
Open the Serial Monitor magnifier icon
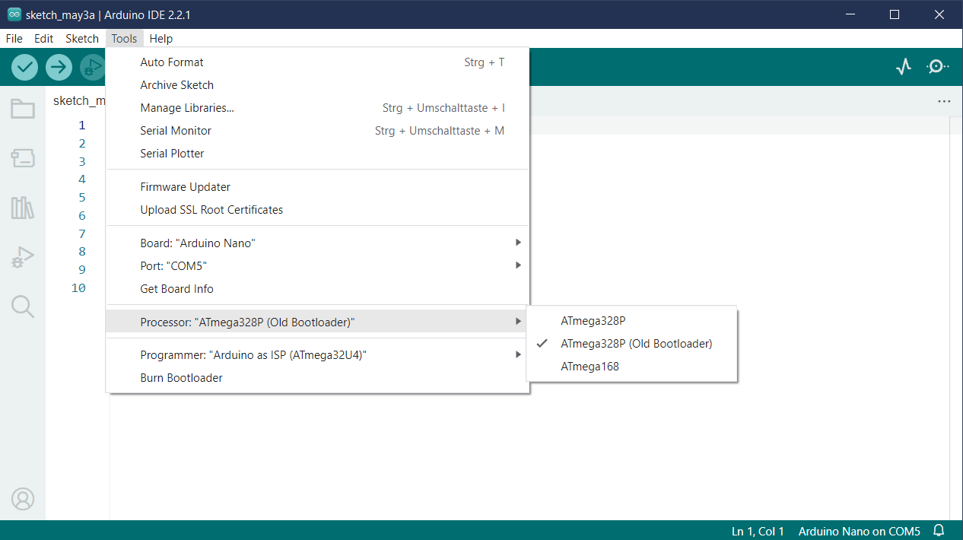click(x=937, y=67)
